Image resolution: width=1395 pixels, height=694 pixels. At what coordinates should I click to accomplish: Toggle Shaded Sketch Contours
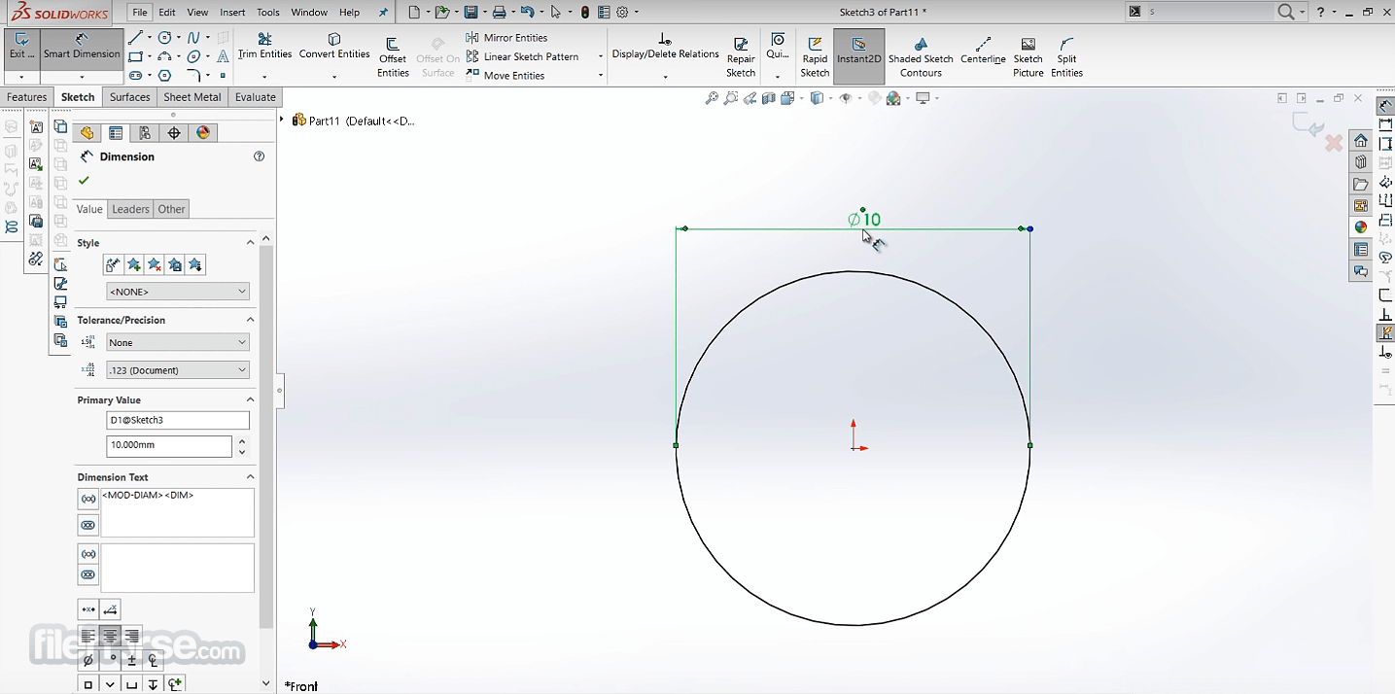921,58
